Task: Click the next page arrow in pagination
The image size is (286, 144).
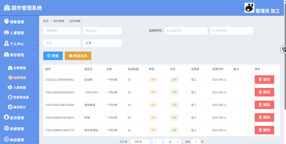Action: point(177,142)
